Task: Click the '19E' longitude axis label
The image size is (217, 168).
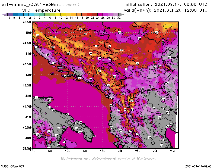Action: coord(103,151)
